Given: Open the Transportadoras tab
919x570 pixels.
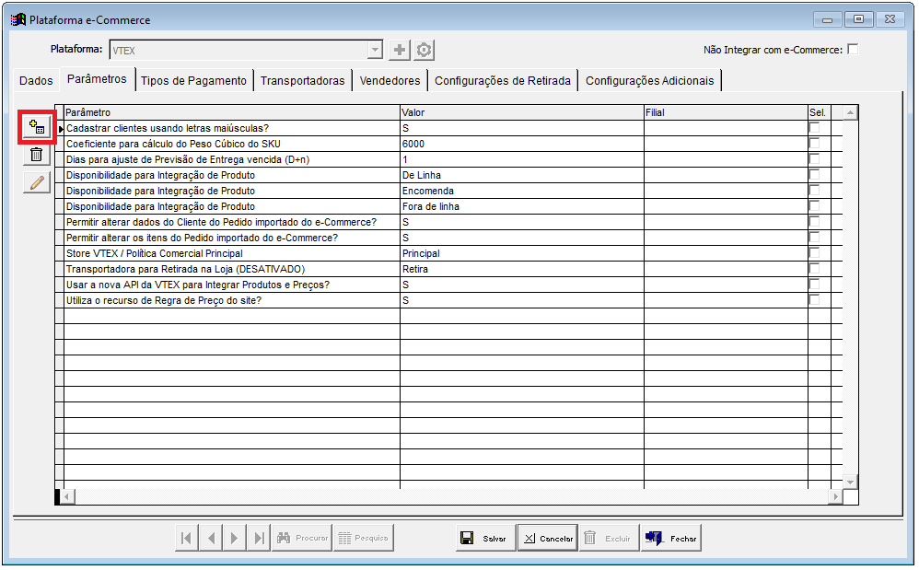Looking at the screenshot, I should click(x=302, y=81).
